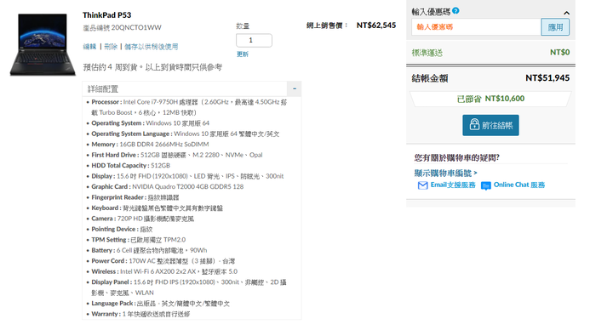Viewport: 613px width, 330px height.
Task: Click the NT$10,600 savings amount
Action: pyautogui.click(x=504, y=99)
